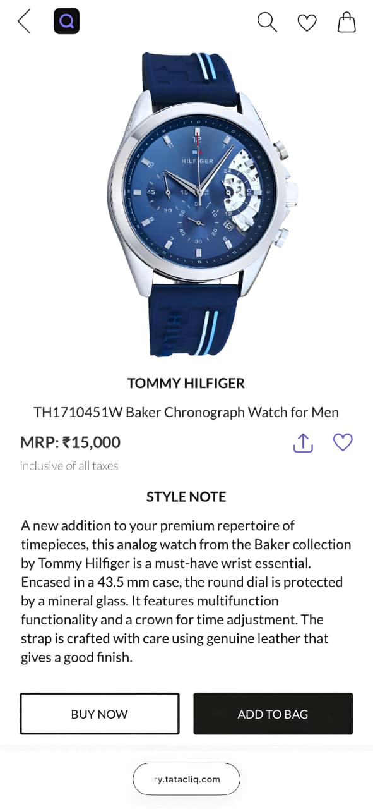The width and height of the screenshot is (373, 809).
Task: Open the wishlist from the header heart
Action: click(x=307, y=23)
